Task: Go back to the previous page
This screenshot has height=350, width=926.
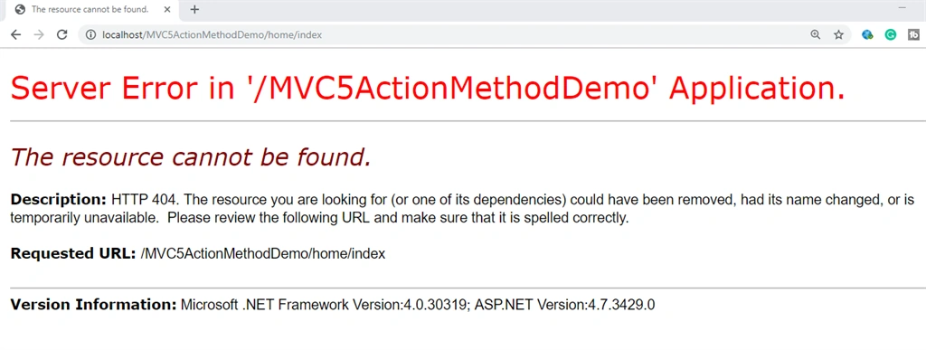Action: (x=16, y=35)
